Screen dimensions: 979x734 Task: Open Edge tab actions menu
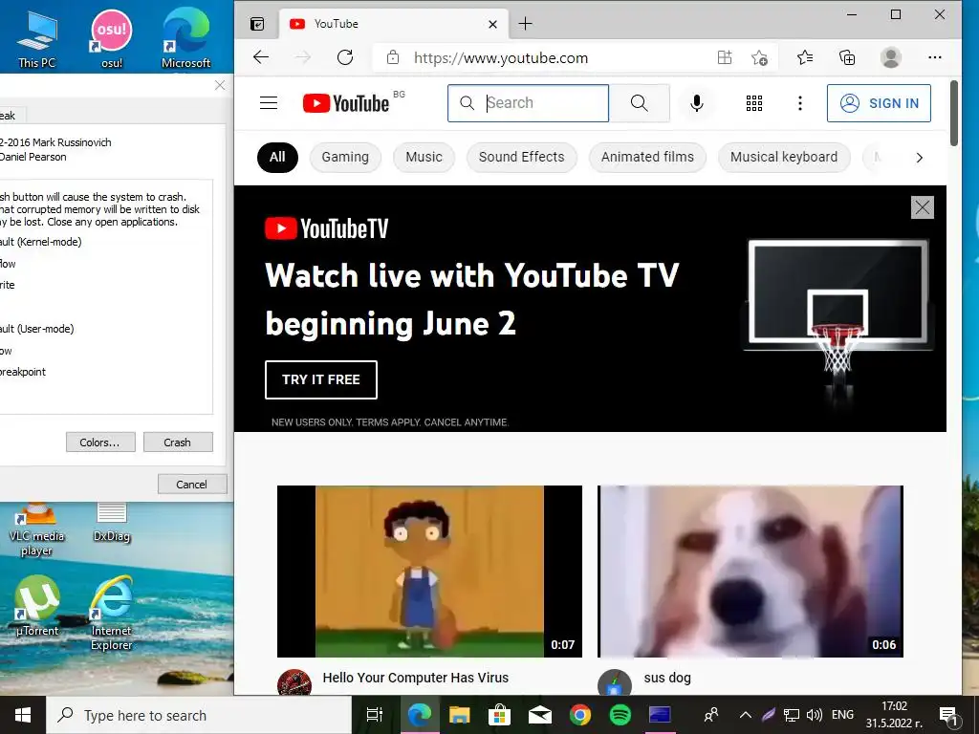point(257,24)
